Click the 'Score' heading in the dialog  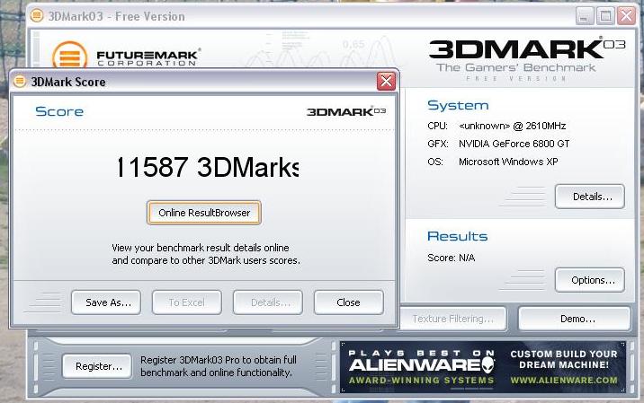59,111
